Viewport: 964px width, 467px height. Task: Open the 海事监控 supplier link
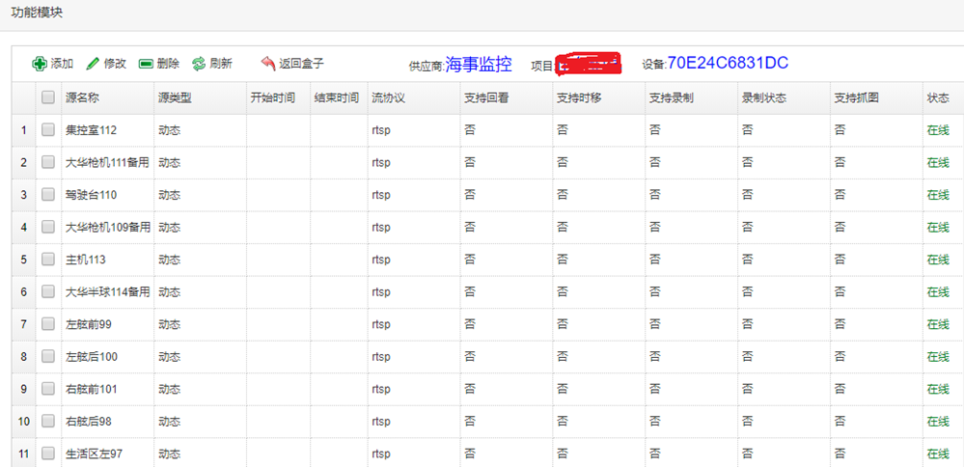click(x=479, y=65)
